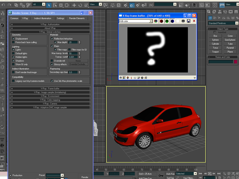
Task: Open the Indirect illumination tab
Action: pyautogui.click(x=43, y=18)
